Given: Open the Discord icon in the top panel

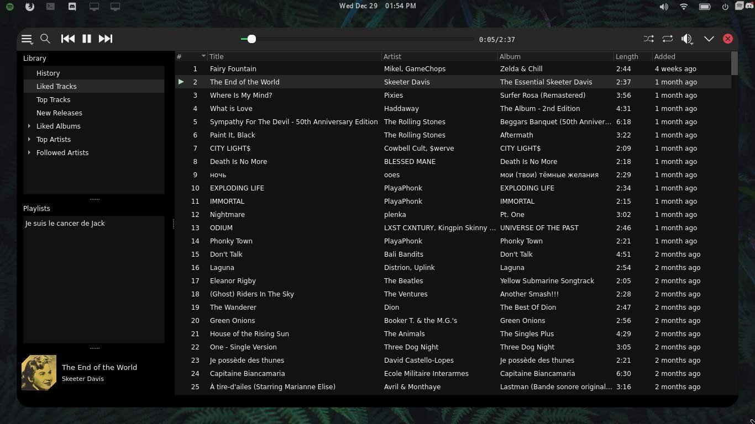Looking at the screenshot, I should [x=72, y=7].
